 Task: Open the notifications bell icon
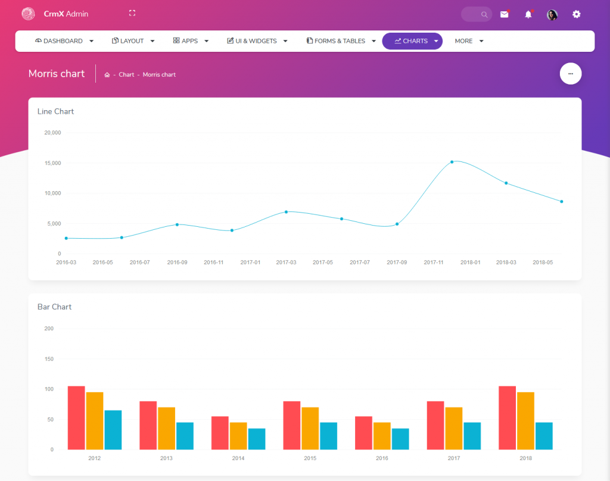[528, 14]
